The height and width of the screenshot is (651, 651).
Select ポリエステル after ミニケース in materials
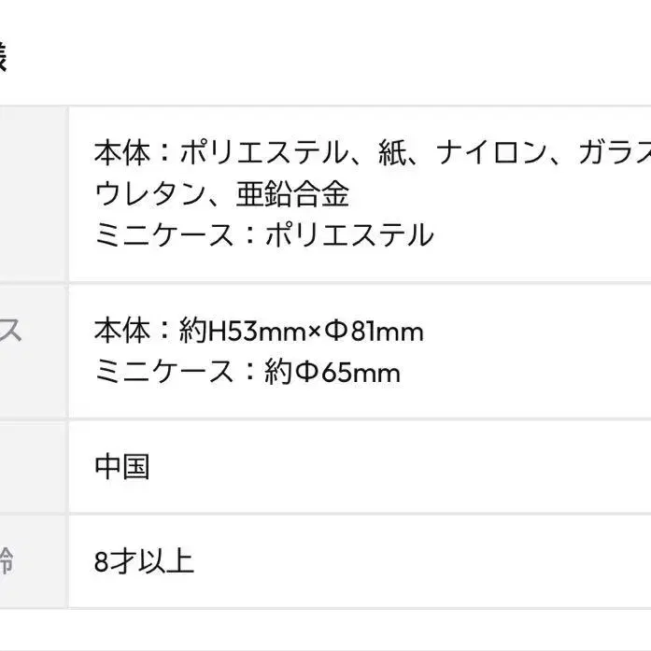coord(349,235)
